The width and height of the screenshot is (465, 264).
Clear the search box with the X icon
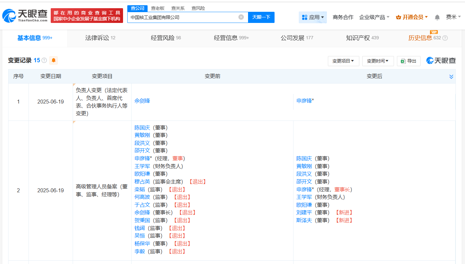click(241, 17)
